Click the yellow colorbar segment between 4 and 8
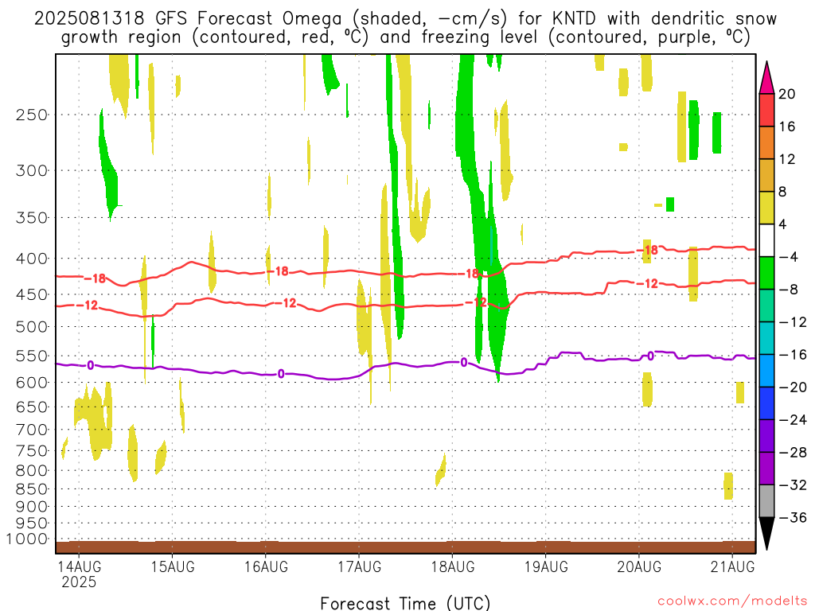 click(766, 208)
